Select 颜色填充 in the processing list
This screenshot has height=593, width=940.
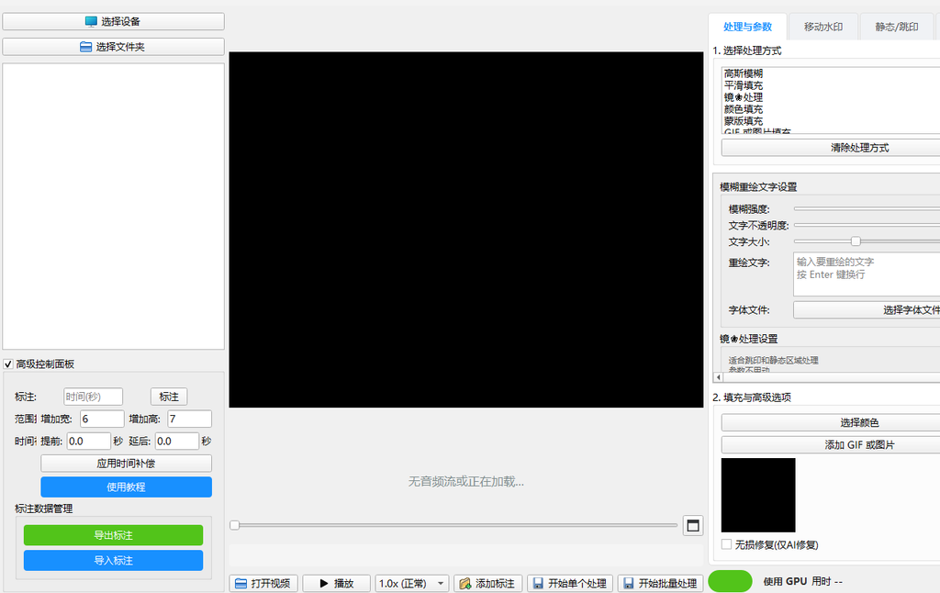[744, 109]
